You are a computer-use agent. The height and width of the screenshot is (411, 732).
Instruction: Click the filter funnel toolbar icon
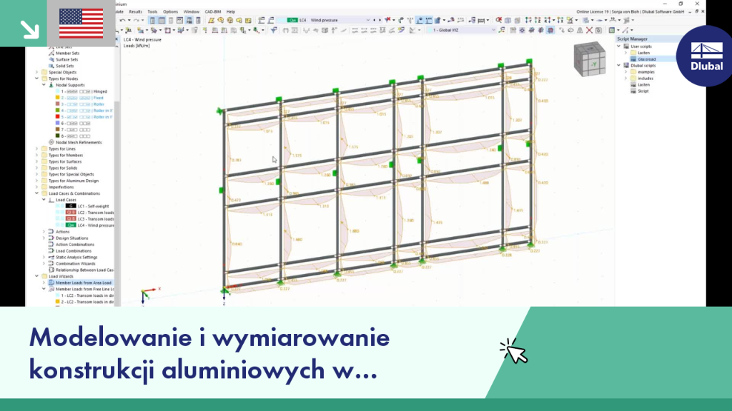click(x=274, y=30)
